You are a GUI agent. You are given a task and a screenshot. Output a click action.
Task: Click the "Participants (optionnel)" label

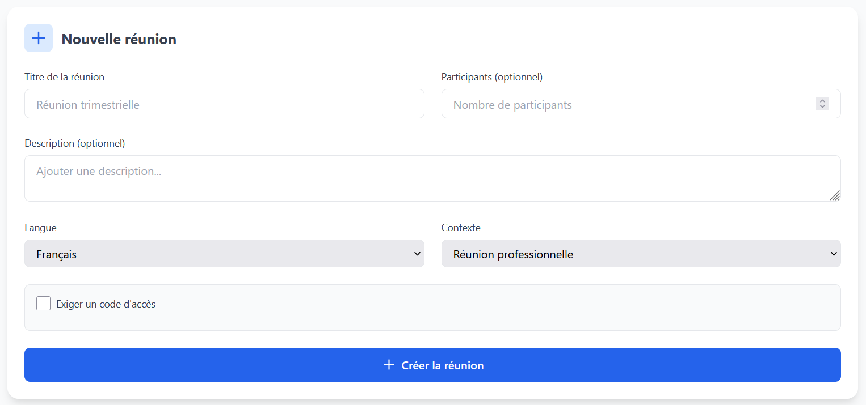pyautogui.click(x=492, y=76)
